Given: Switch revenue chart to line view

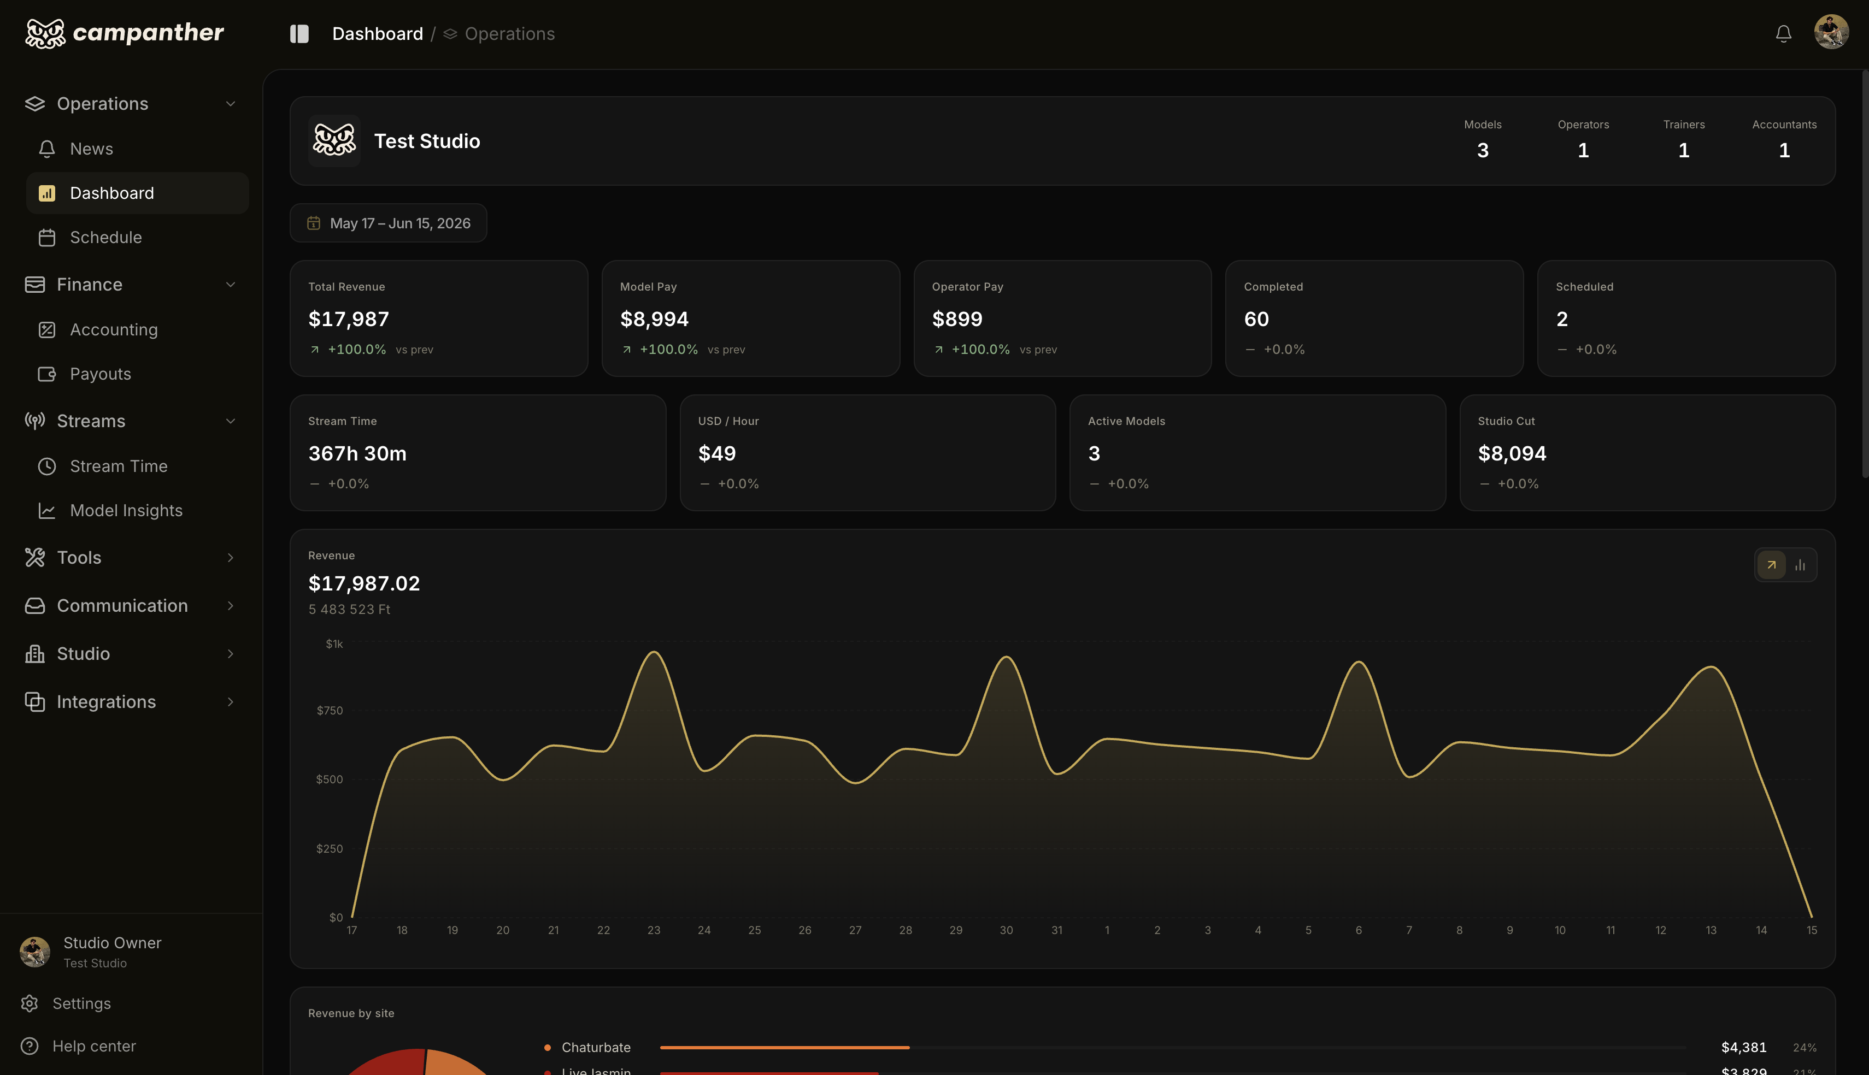Looking at the screenshot, I should [1772, 565].
